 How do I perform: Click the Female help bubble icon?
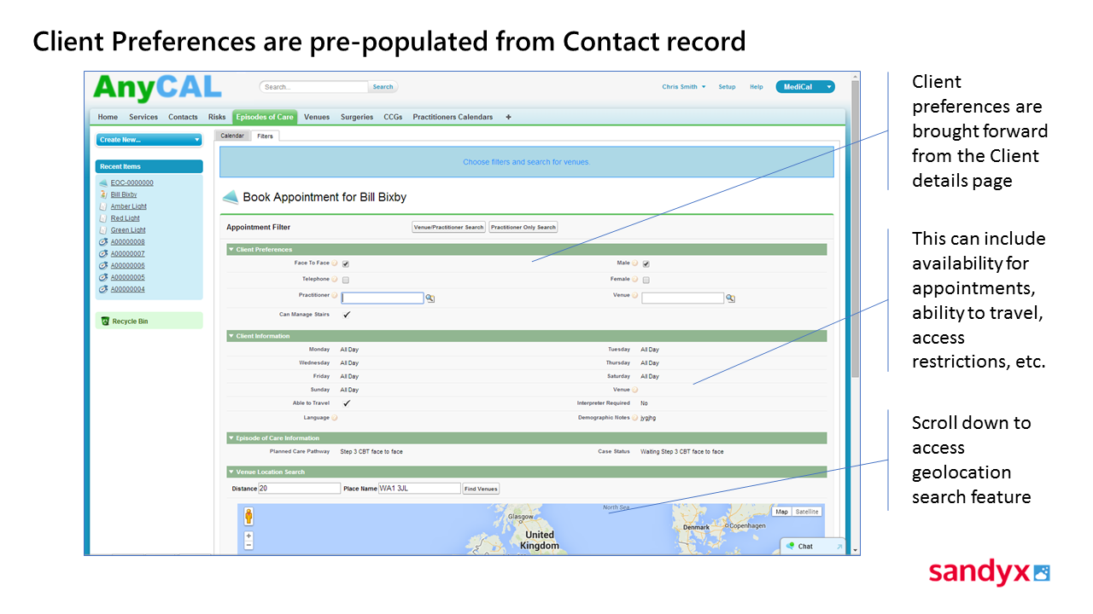[635, 279]
